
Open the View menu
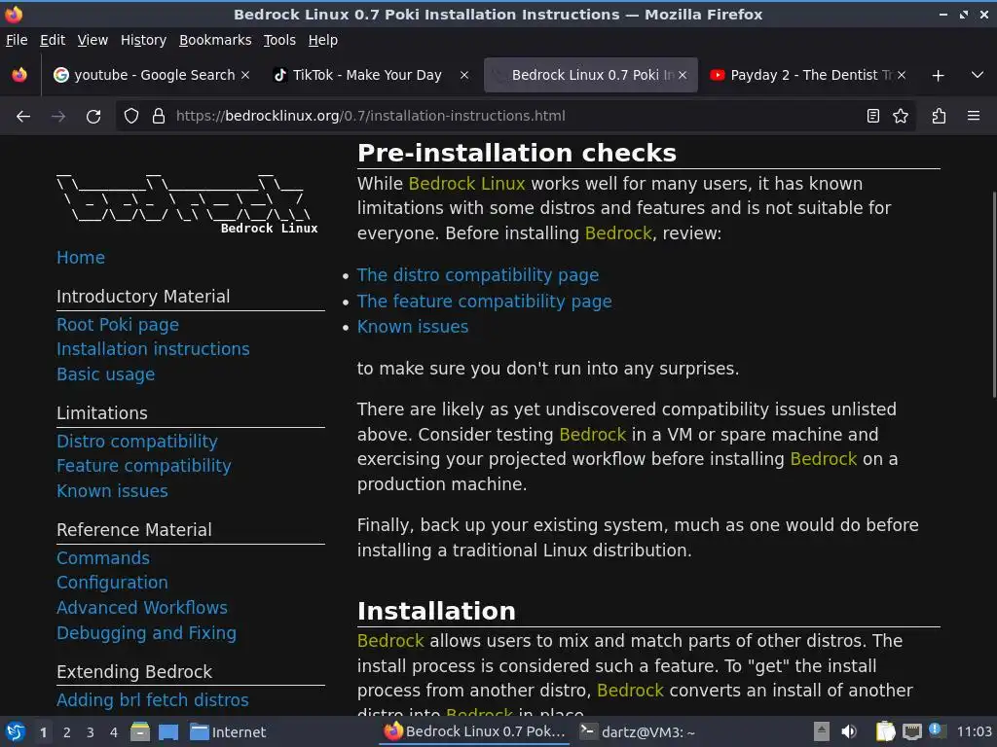92,40
